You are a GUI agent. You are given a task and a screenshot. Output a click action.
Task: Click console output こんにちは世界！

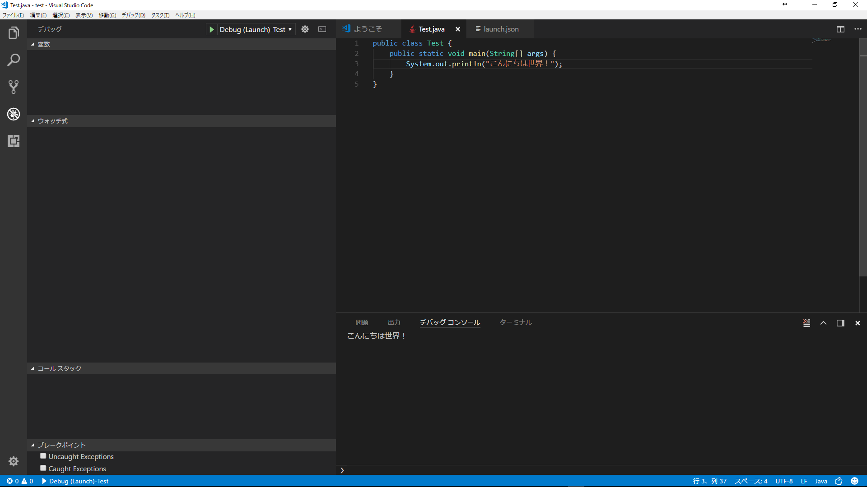click(x=377, y=336)
